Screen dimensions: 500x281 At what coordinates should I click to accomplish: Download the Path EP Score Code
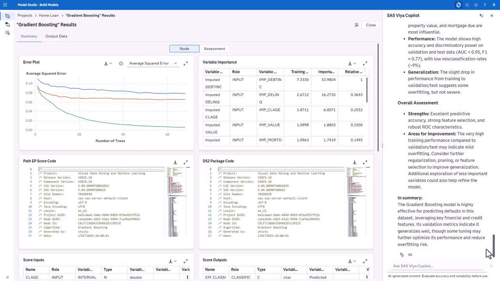point(175,162)
